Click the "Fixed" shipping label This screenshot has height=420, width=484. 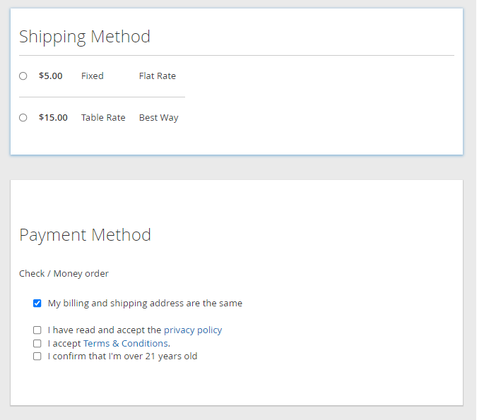(x=93, y=76)
